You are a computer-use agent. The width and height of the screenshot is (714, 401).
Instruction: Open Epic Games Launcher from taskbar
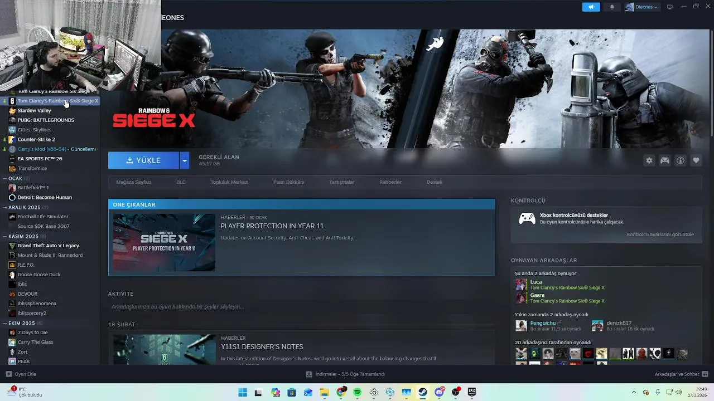click(472, 393)
